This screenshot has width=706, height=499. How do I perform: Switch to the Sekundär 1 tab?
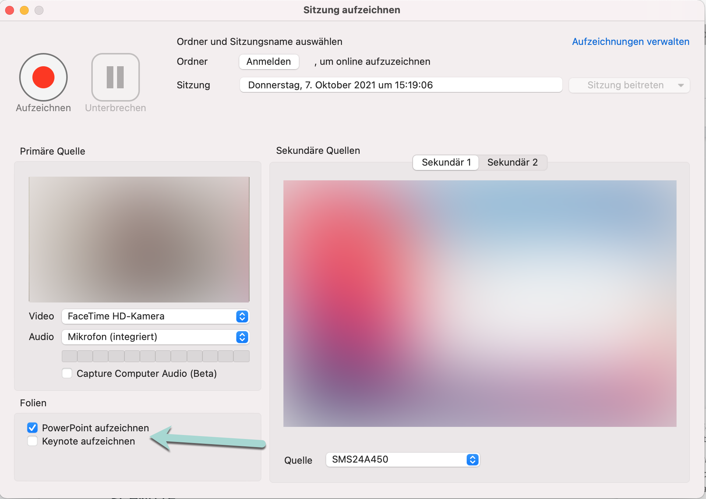point(446,162)
